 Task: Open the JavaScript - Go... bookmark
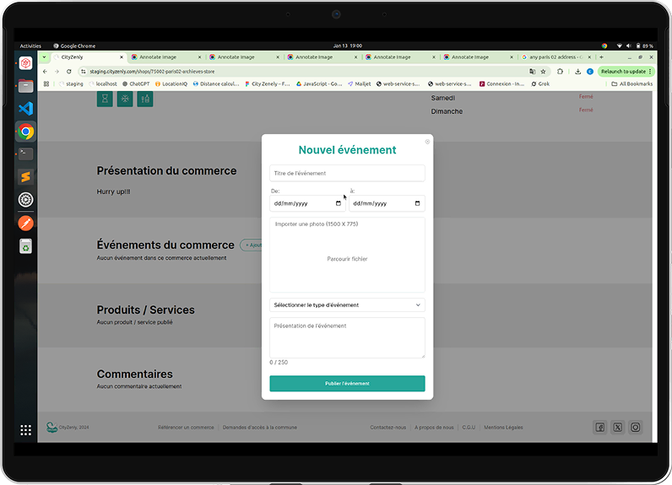tap(319, 84)
